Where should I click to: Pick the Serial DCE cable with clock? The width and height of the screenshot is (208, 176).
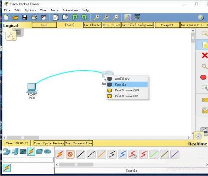[133, 154]
